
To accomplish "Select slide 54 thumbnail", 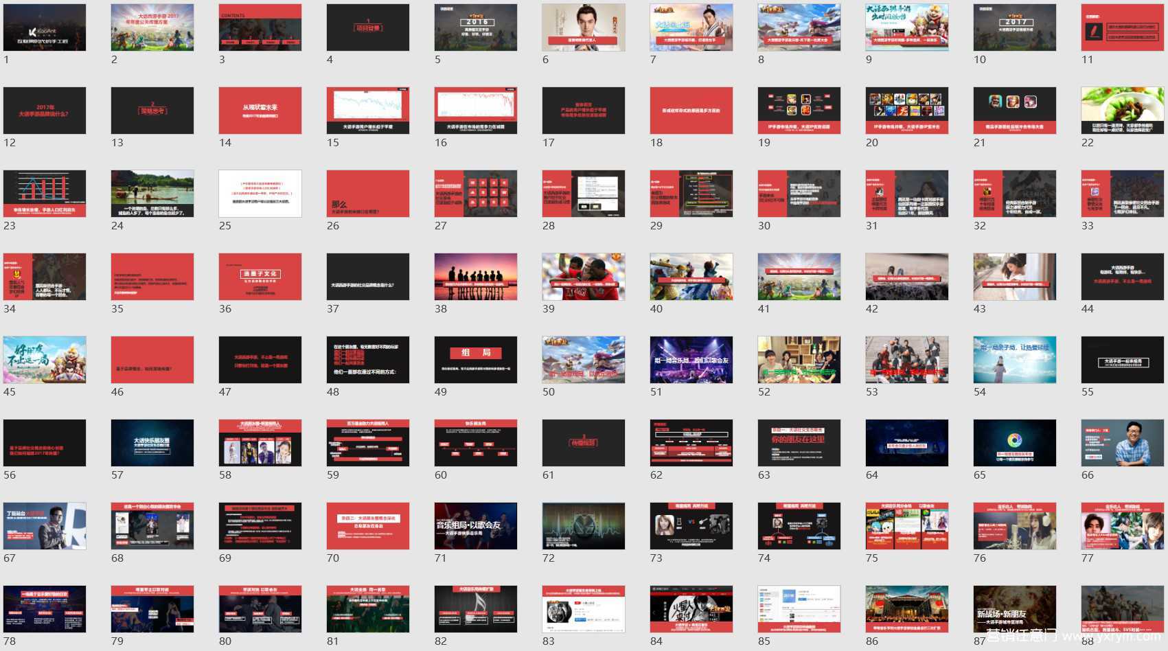I will tap(1015, 360).
